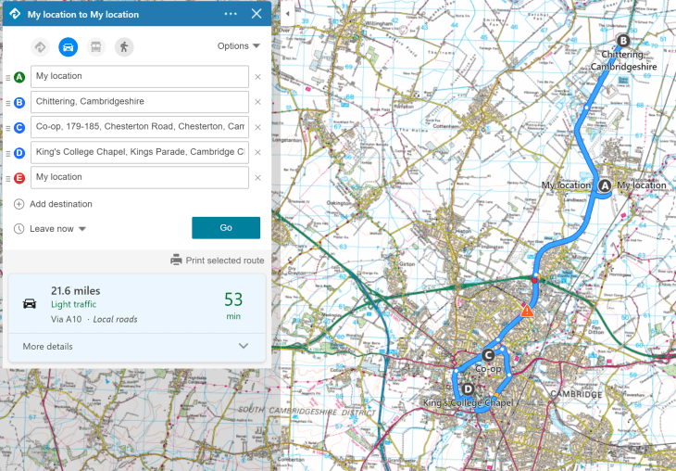The image size is (676, 471).
Task: Open the Options dropdown
Action: pyautogui.click(x=238, y=46)
